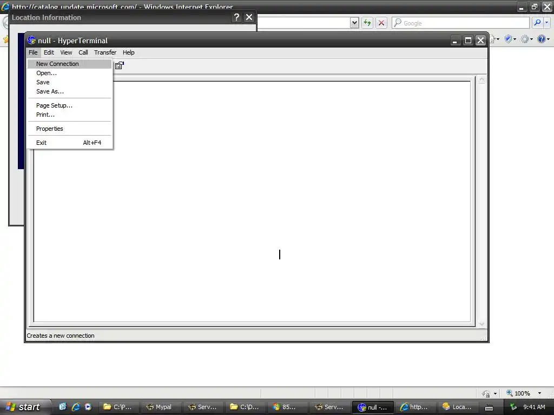Expand search provider dropdown arrow
Screen dimensions: 554x415
(x=546, y=23)
